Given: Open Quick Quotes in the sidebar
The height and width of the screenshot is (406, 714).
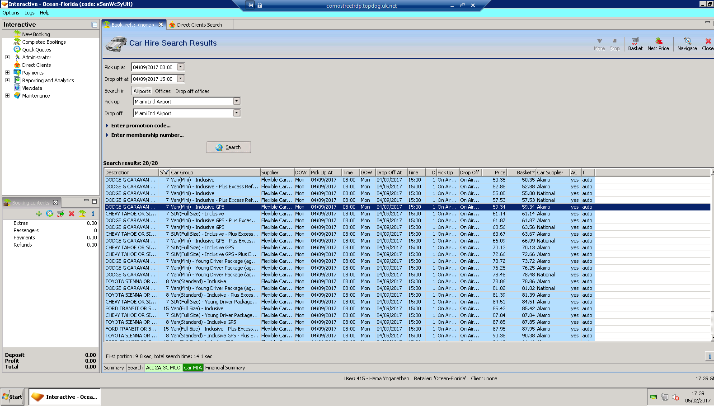Looking at the screenshot, I should [37, 50].
